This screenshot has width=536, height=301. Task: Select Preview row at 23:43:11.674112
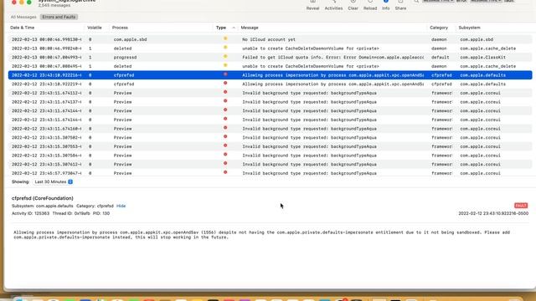[x=270, y=93]
